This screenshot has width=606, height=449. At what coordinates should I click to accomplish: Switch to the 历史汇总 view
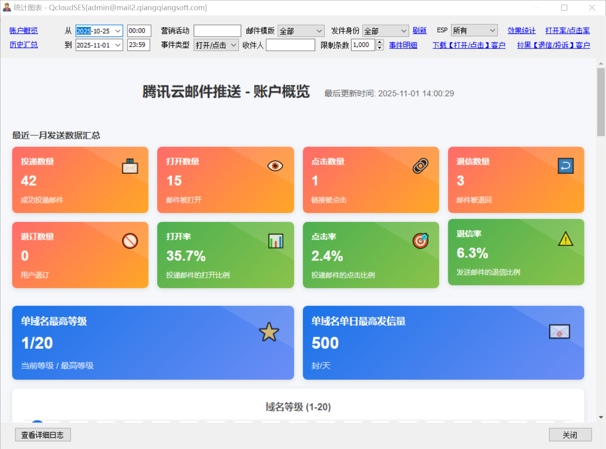pyautogui.click(x=23, y=45)
